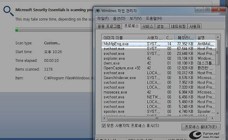Click the vertical scrollbar thumb in process list
Image resolution: width=228 pixels, height=140 pixels.
[x=218, y=53]
